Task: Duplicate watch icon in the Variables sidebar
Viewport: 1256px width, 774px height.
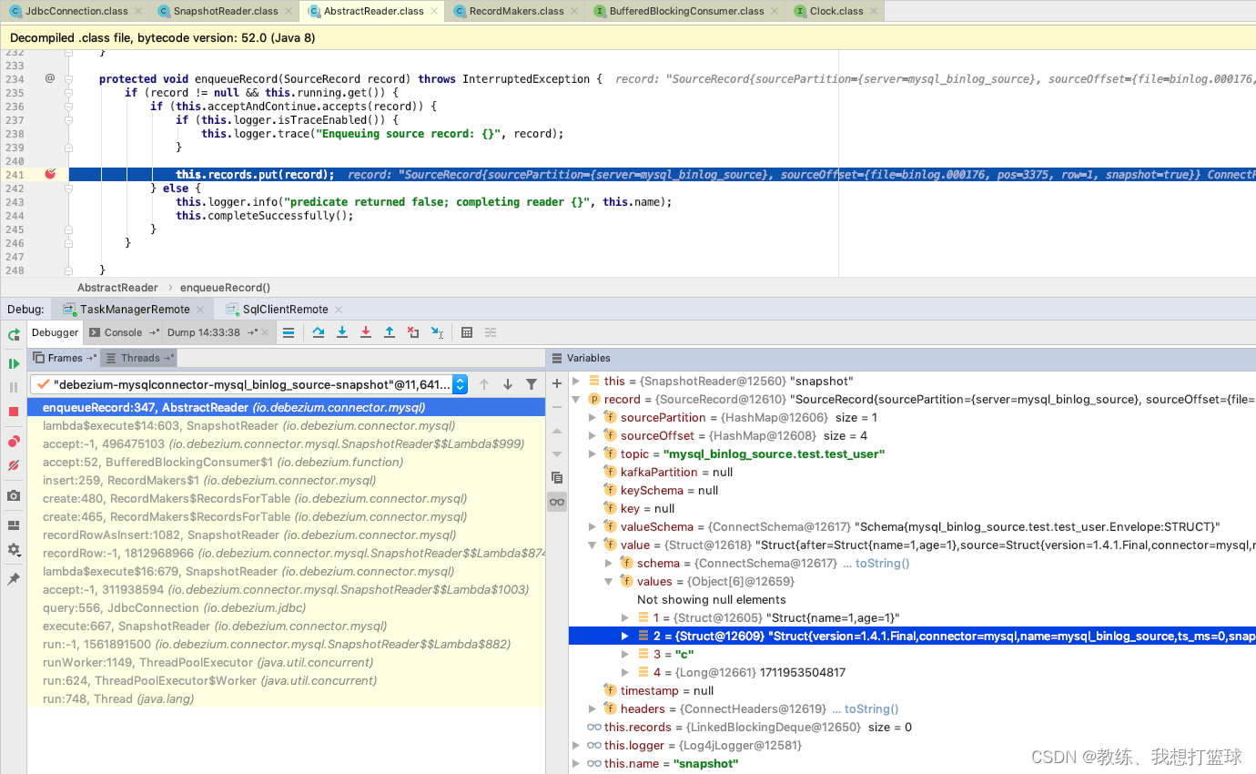Action: pos(557,477)
